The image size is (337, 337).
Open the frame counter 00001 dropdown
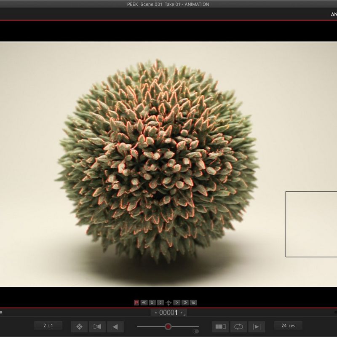[168, 313]
